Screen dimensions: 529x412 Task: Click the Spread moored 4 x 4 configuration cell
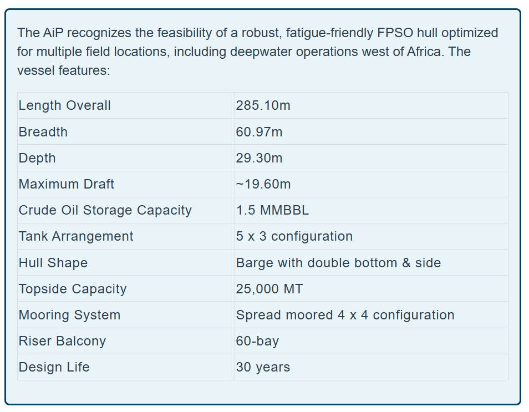tap(345, 315)
